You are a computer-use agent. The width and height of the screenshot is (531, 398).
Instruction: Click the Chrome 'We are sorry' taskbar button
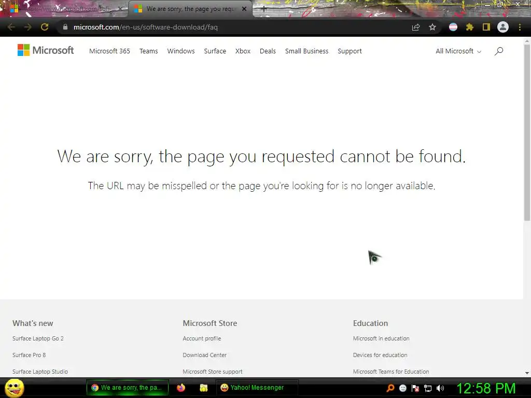click(x=128, y=388)
